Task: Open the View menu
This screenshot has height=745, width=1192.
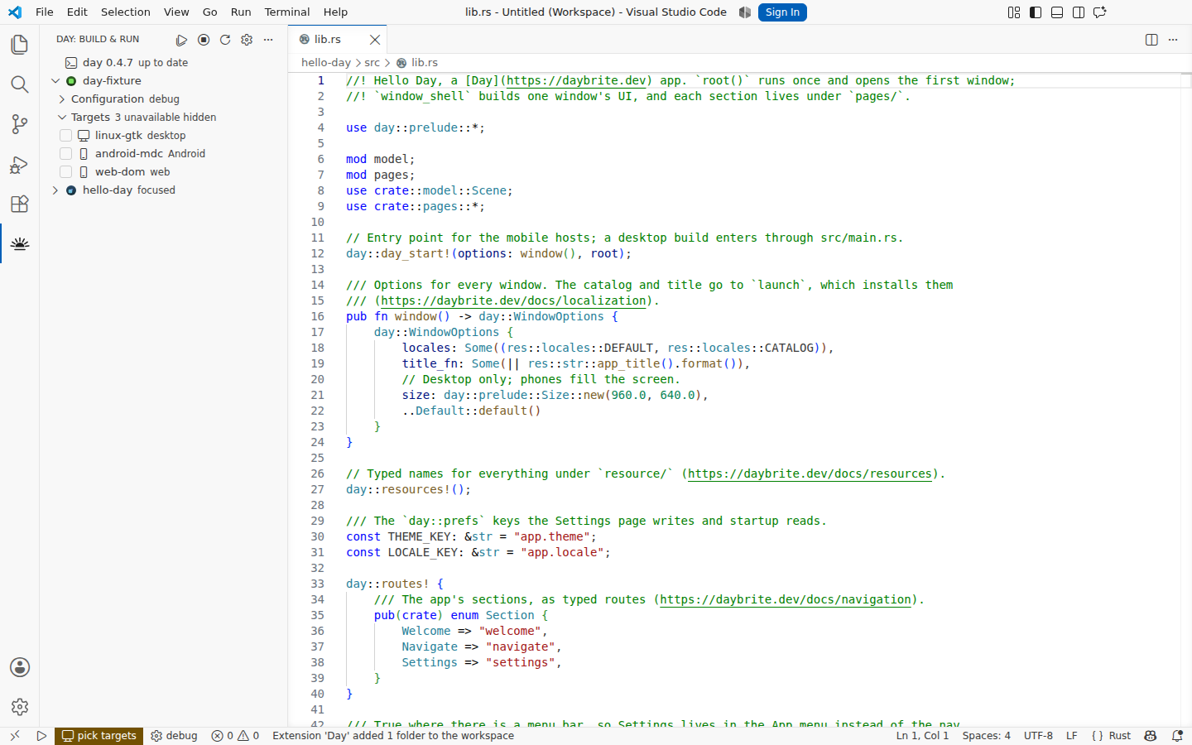Action: (176, 12)
